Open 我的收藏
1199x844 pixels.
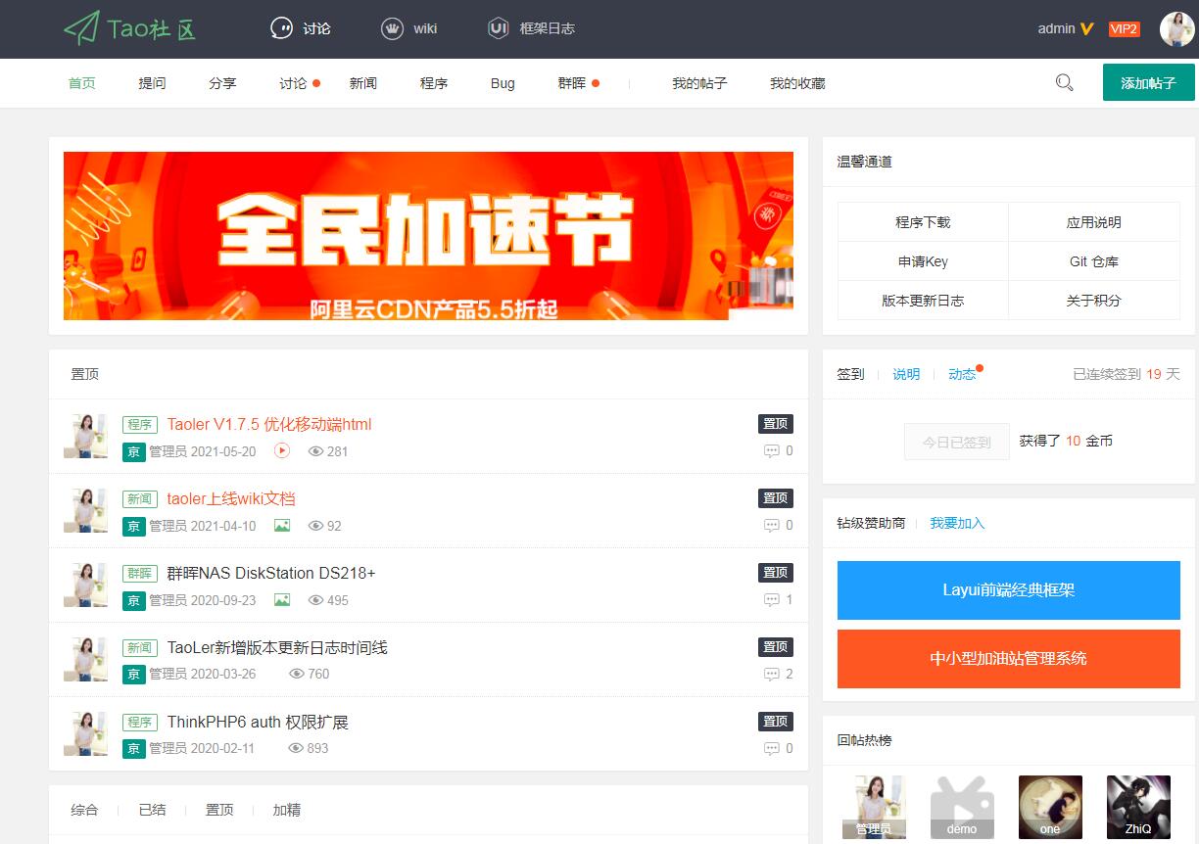[x=797, y=83]
